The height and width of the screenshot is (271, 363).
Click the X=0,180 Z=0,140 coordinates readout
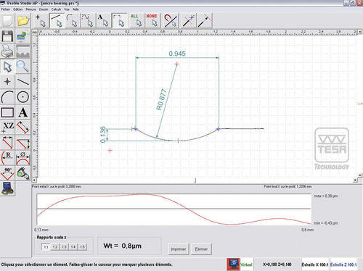277,264
